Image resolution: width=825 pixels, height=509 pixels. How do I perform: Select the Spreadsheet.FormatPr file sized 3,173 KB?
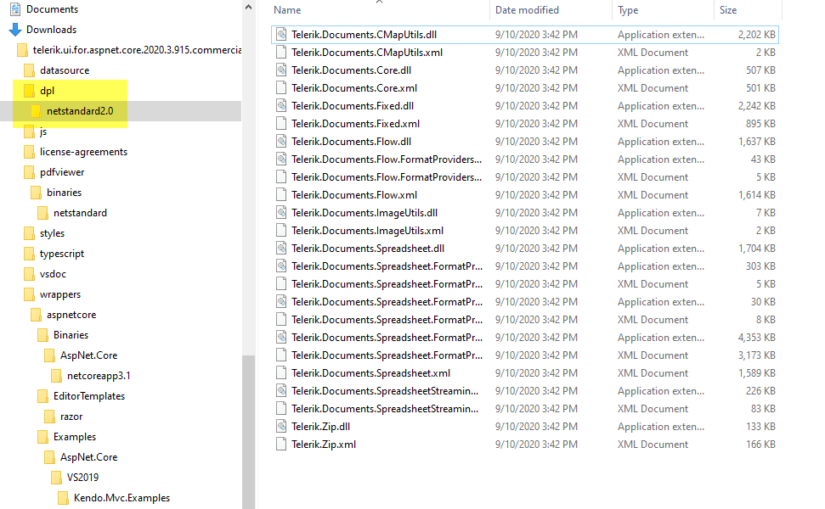click(387, 355)
